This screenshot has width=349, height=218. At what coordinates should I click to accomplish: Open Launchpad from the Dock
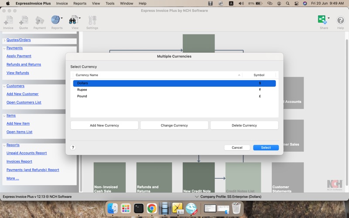(126, 208)
